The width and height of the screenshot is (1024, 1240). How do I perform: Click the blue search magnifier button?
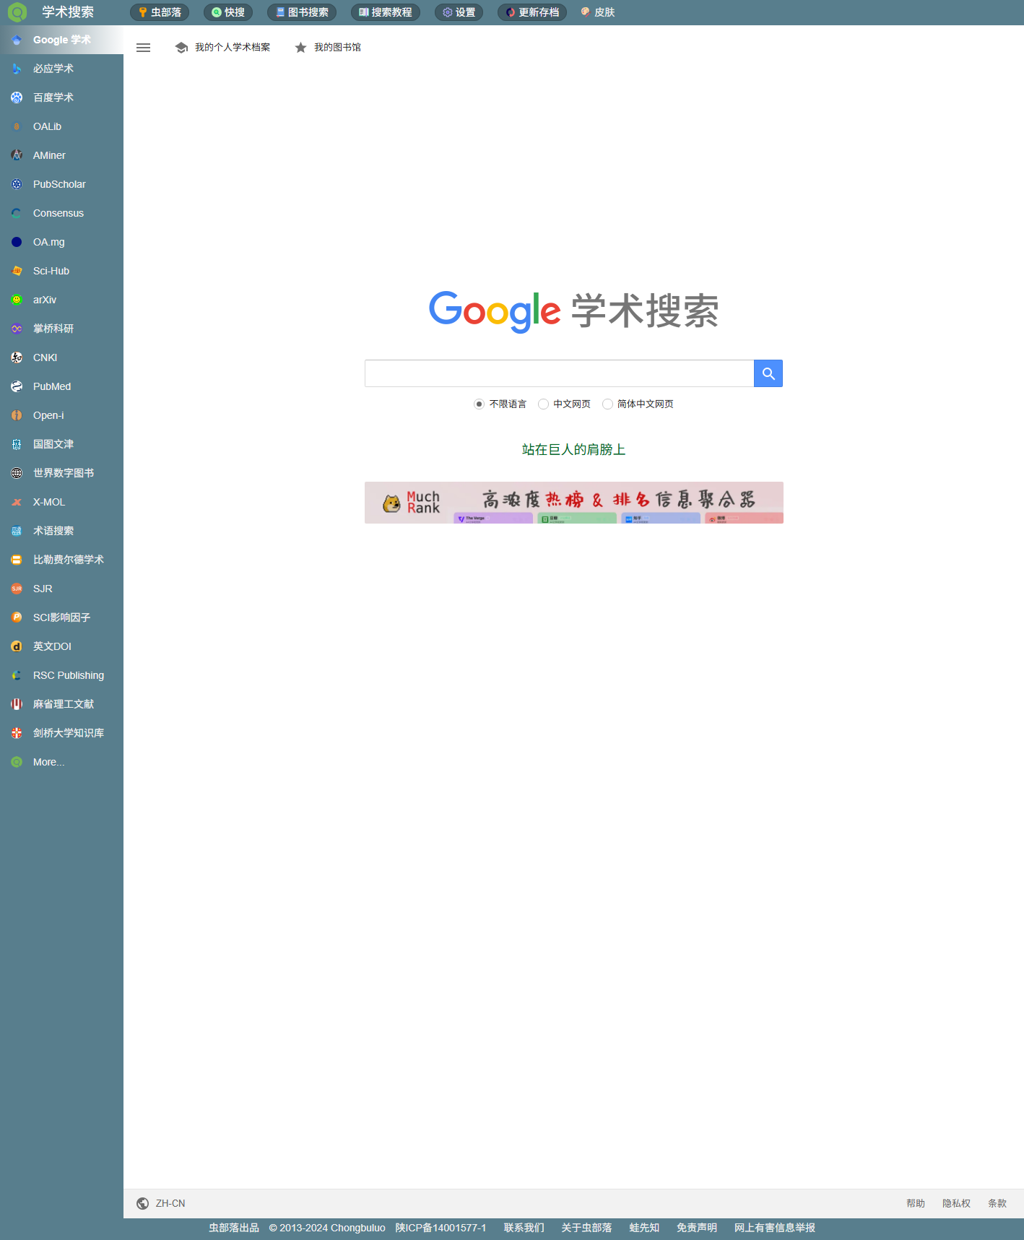768,373
